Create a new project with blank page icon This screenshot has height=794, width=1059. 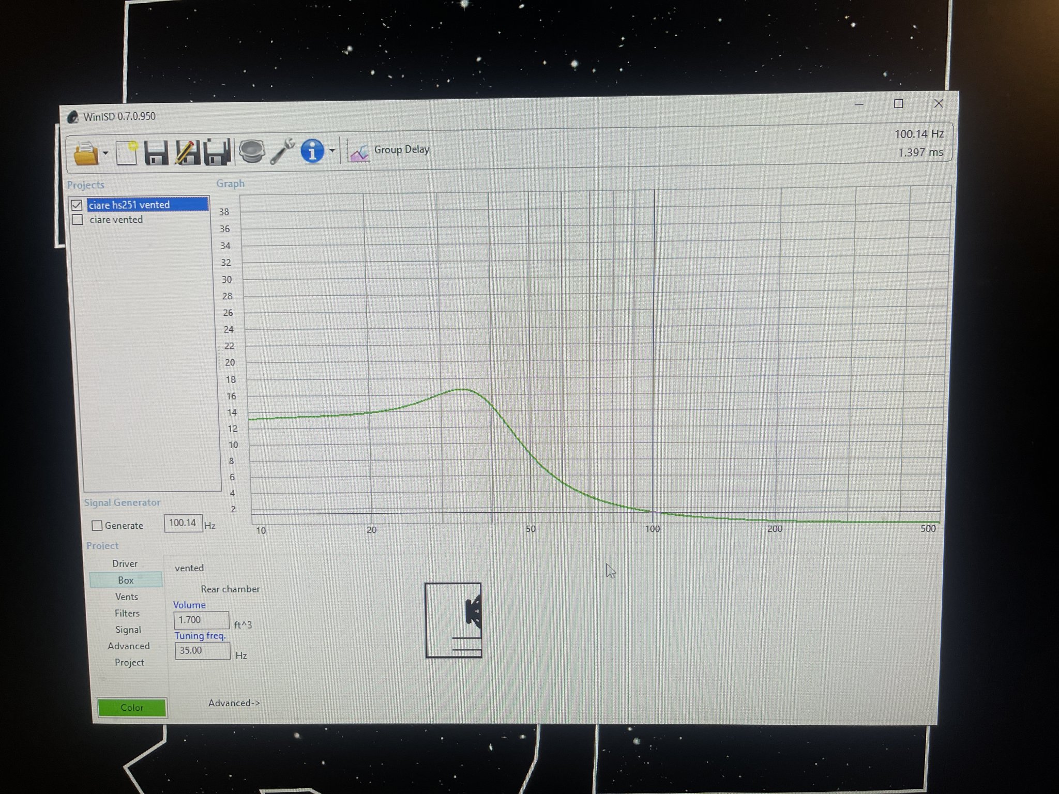(x=127, y=152)
